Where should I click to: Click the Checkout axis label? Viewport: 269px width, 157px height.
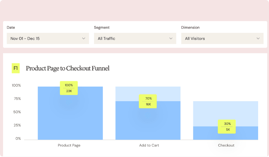226,145
